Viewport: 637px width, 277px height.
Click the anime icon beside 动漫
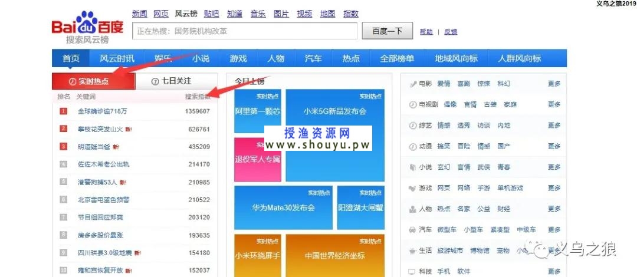pyautogui.click(x=413, y=146)
